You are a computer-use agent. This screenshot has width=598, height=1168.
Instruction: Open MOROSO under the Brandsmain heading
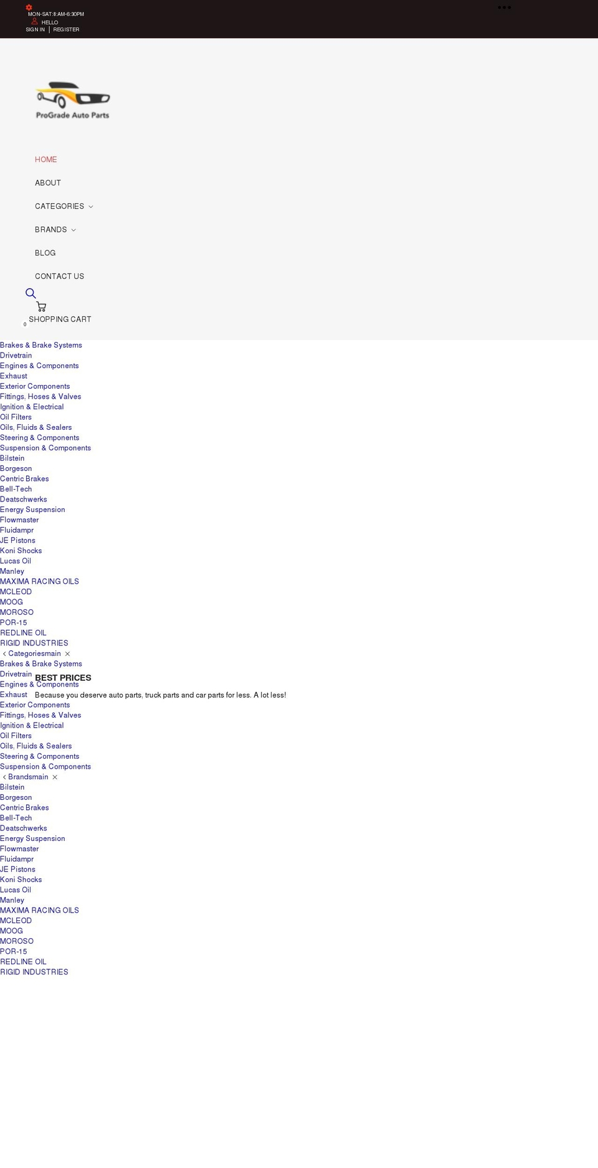click(17, 941)
